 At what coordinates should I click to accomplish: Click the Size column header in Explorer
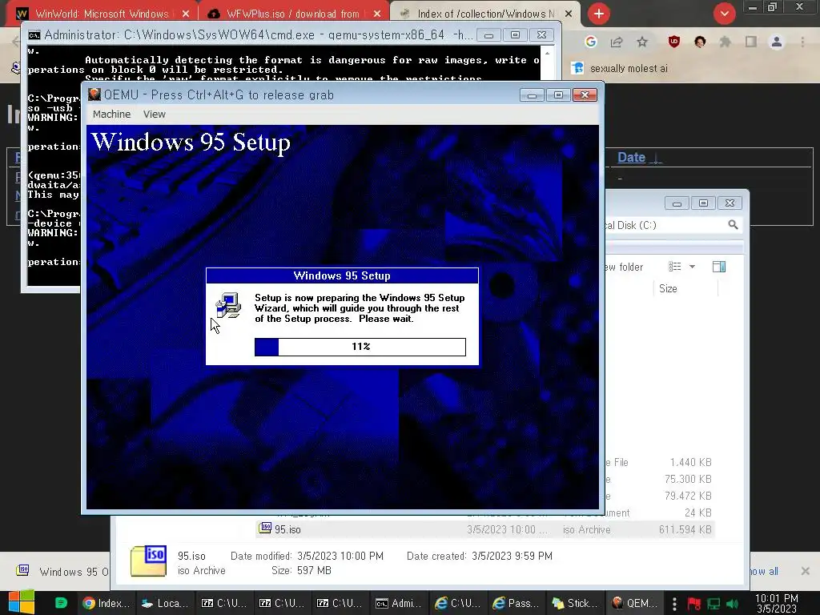(x=668, y=288)
